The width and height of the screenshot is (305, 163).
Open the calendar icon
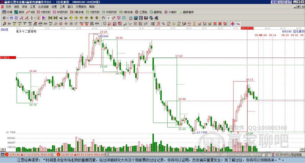tap(130, 18)
